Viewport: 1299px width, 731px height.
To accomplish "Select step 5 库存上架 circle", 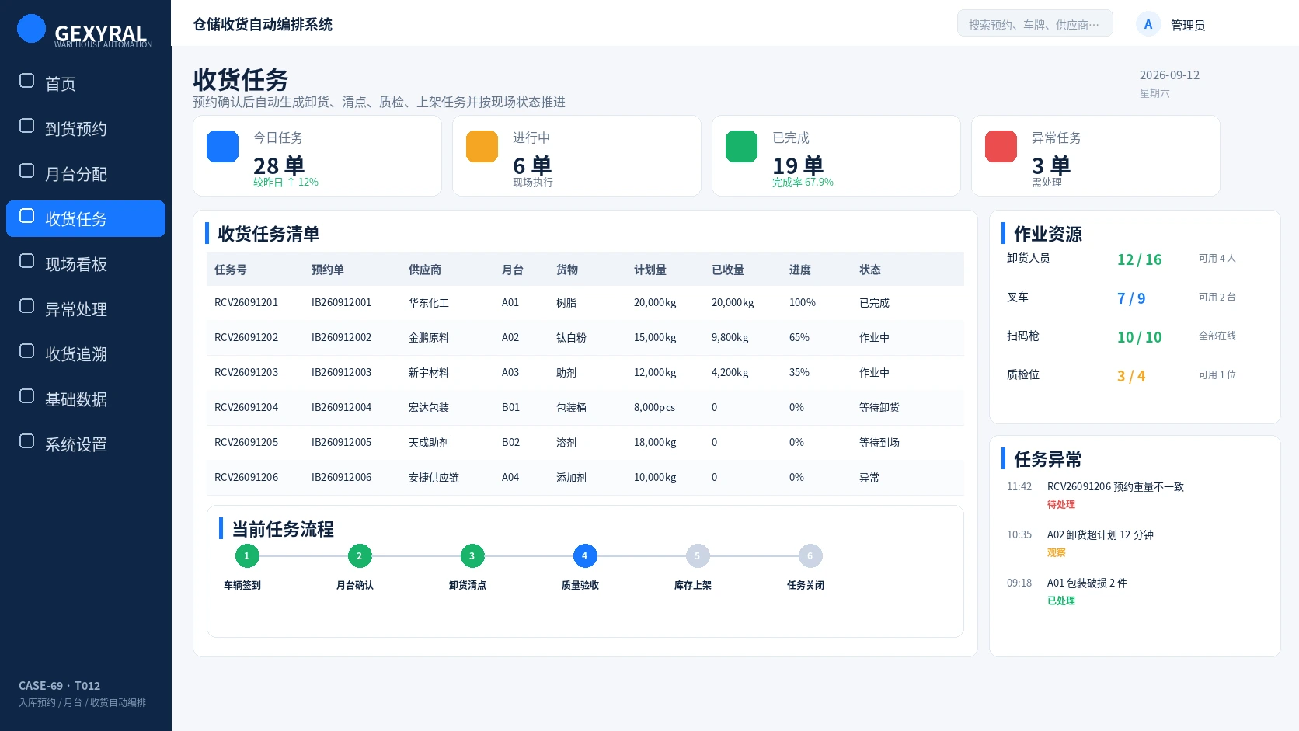I will pyautogui.click(x=698, y=555).
